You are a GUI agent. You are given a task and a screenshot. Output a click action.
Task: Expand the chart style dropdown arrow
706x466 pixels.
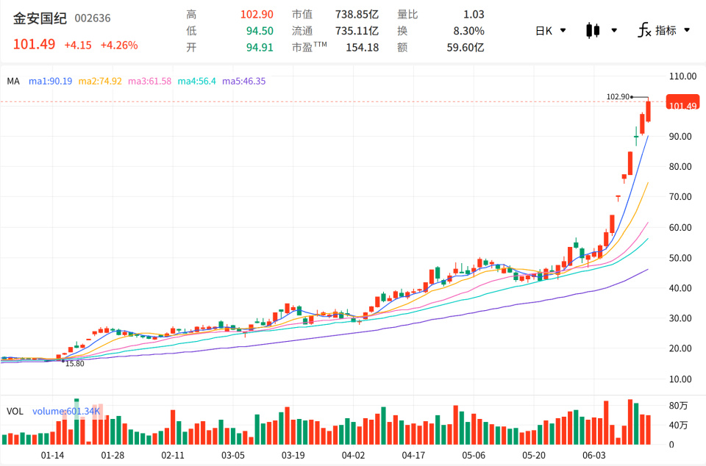click(613, 31)
